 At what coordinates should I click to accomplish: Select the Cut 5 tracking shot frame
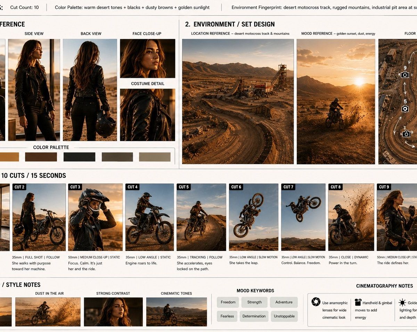(201, 217)
